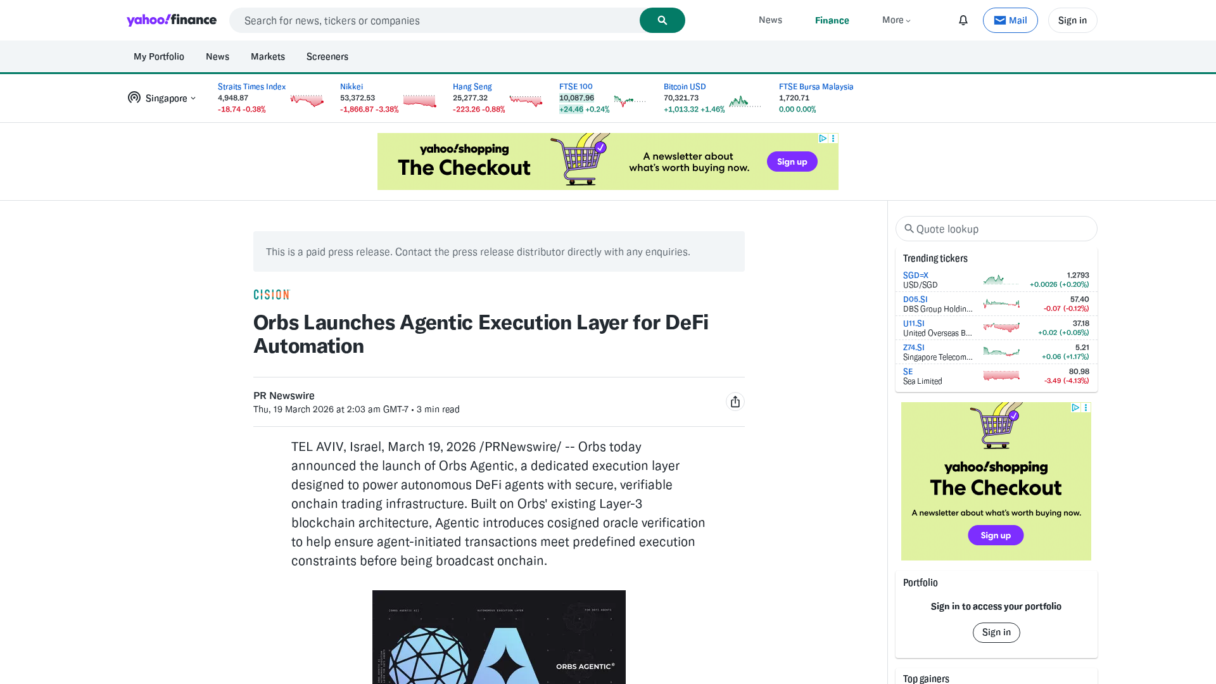Image resolution: width=1216 pixels, height=684 pixels.
Task: Click the article share icon
Action: click(x=735, y=402)
